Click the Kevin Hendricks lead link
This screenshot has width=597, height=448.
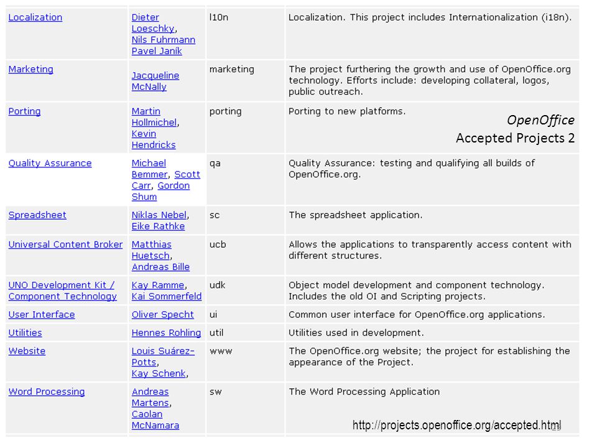point(154,139)
